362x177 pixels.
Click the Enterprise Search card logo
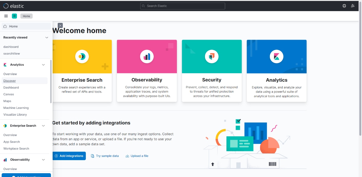pyautogui.click(x=82, y=56)
